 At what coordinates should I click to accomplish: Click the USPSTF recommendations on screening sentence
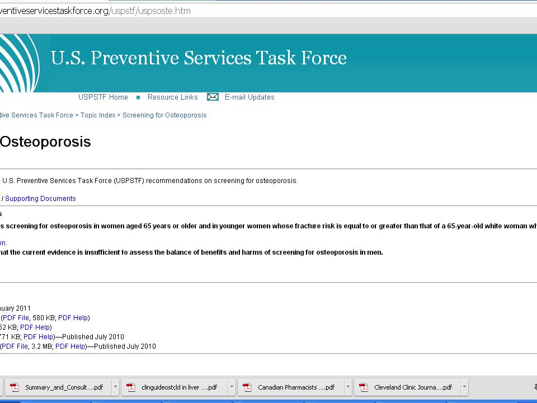tap(150, 181)
